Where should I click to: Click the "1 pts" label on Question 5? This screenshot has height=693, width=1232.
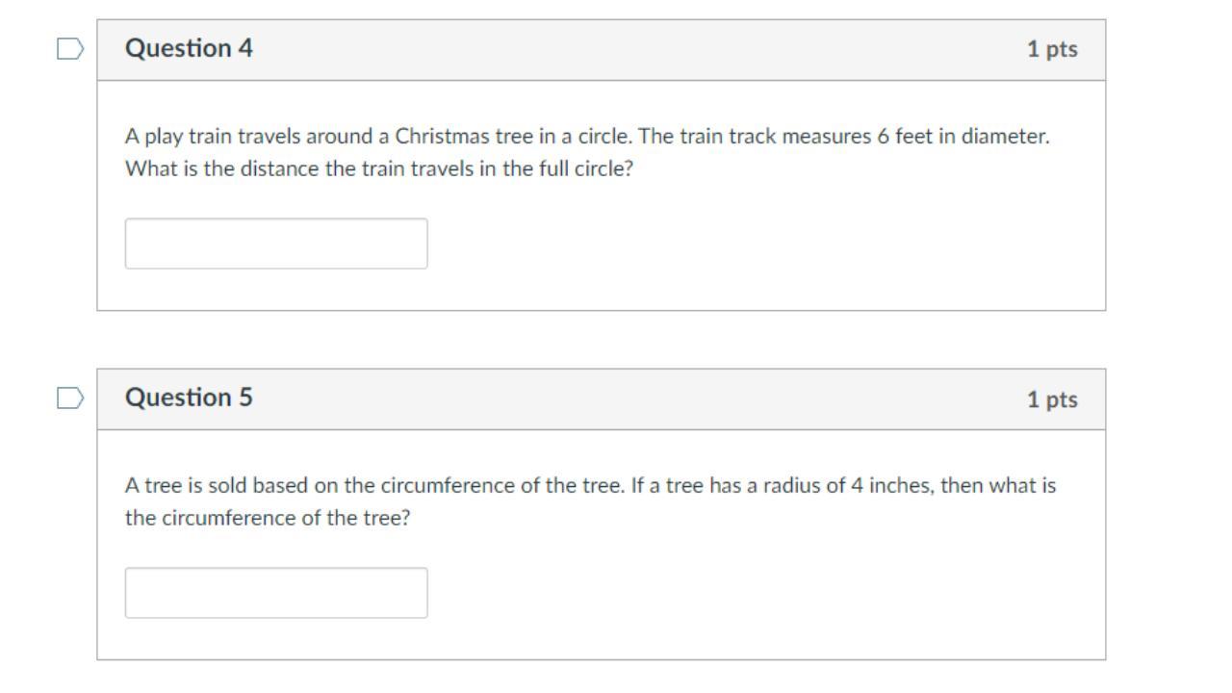click(1052, 399)
